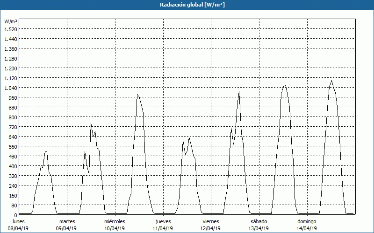
Task: Click the date 12/04/19
Action: tap(211, 228)
